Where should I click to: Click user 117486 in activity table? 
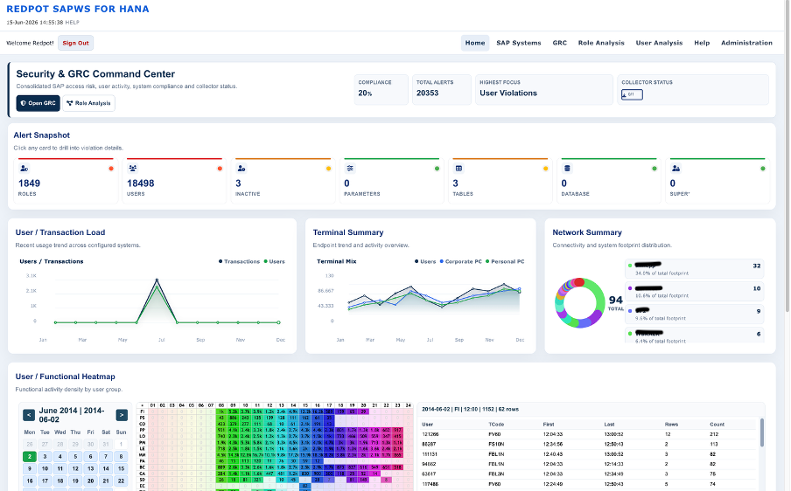430,484
